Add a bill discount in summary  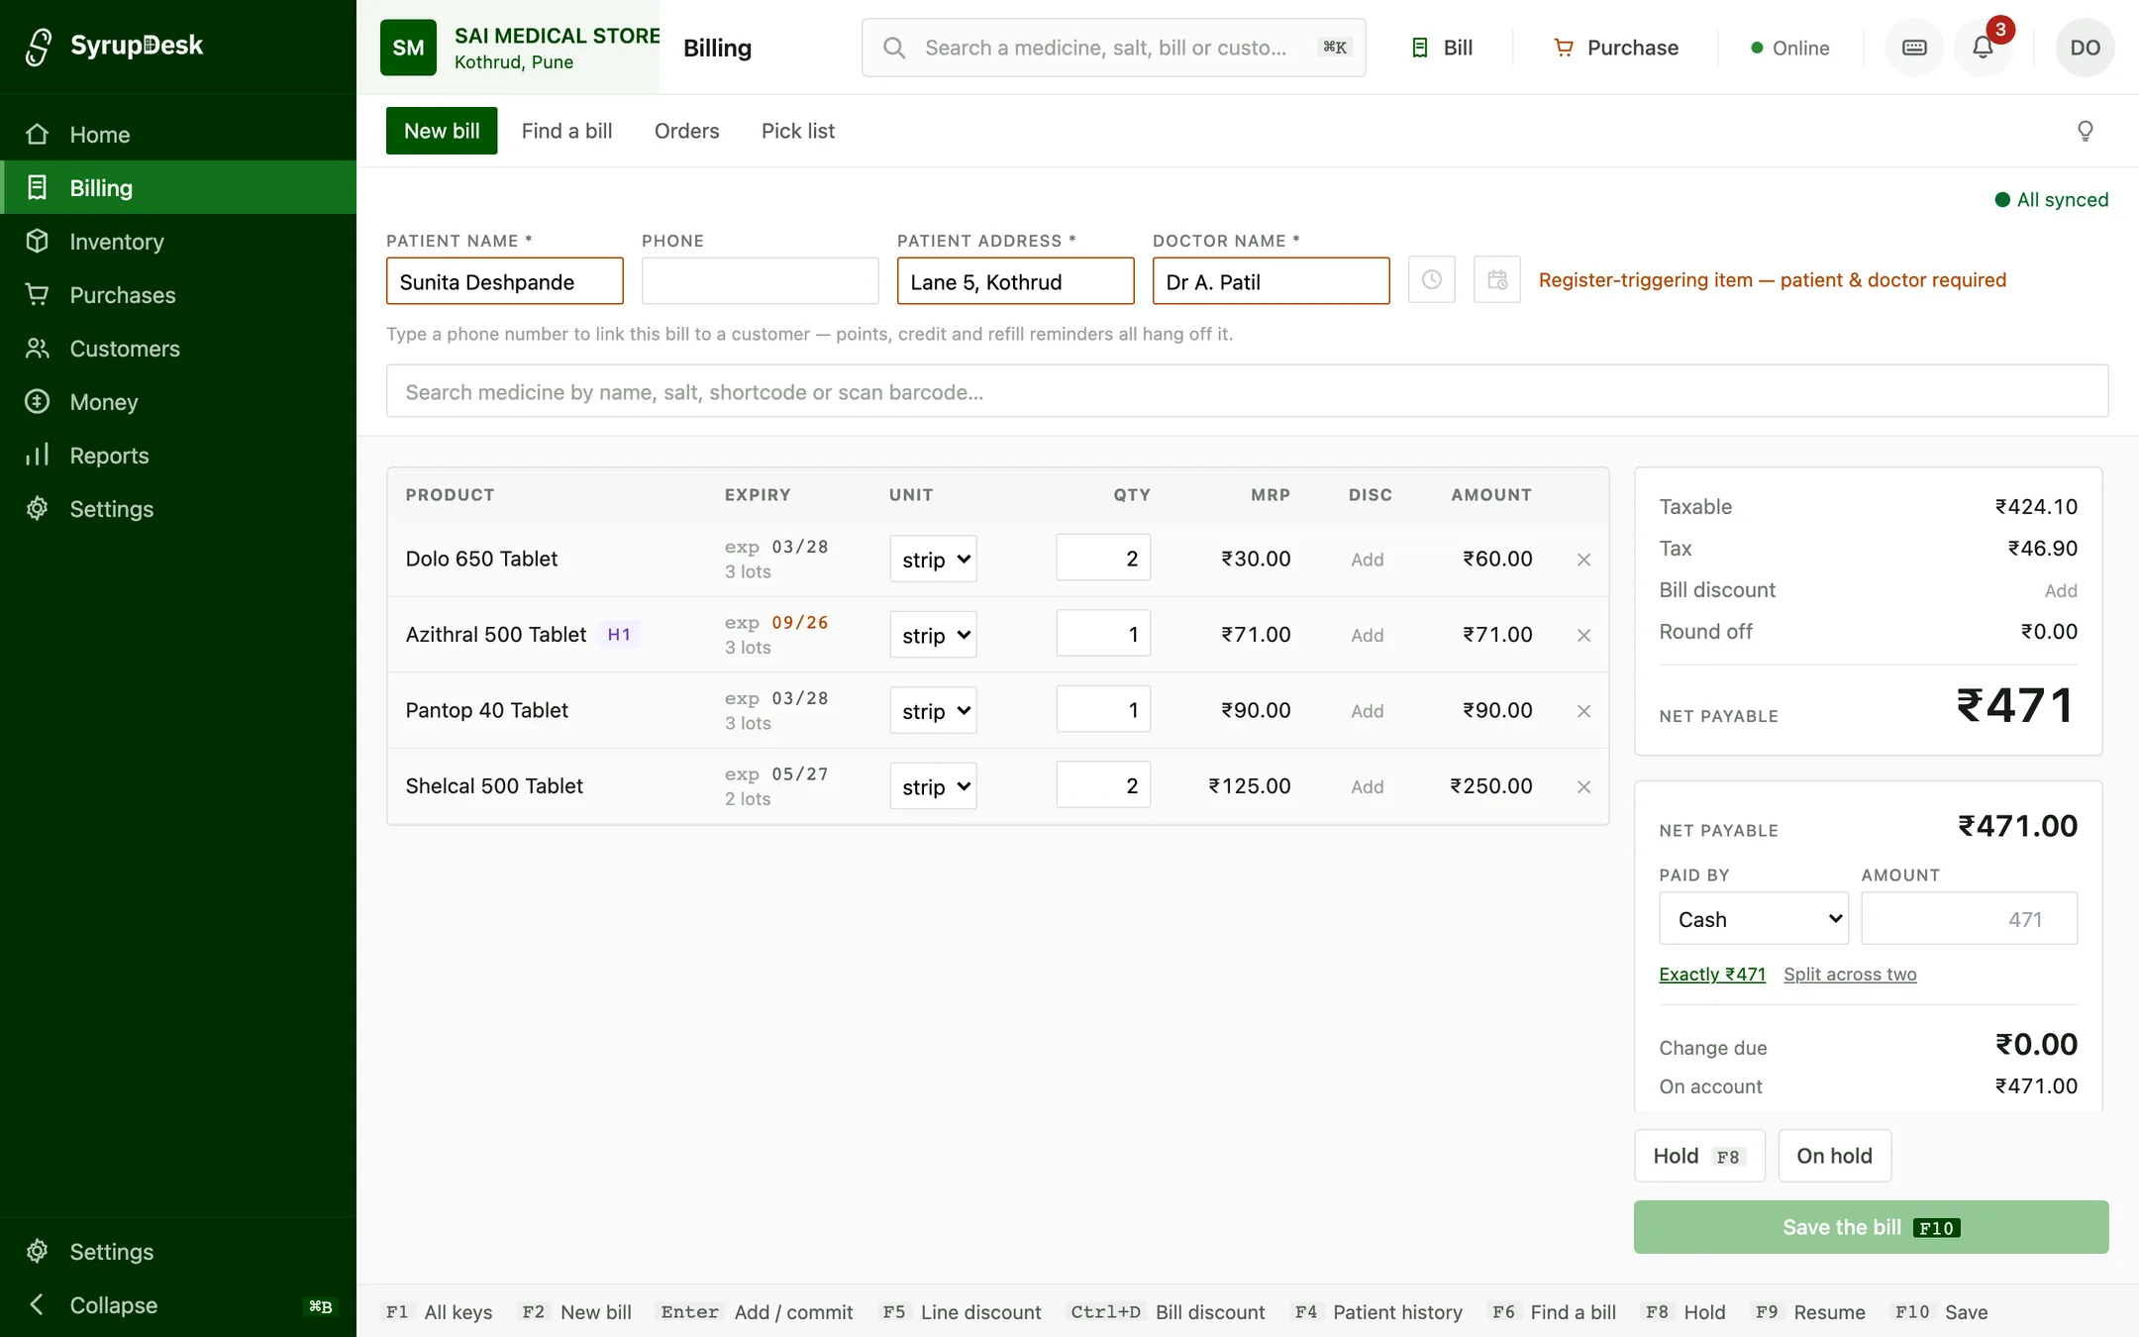(x=2061, y=591)
